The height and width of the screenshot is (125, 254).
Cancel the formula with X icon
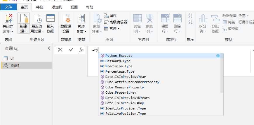pos(60,50)
